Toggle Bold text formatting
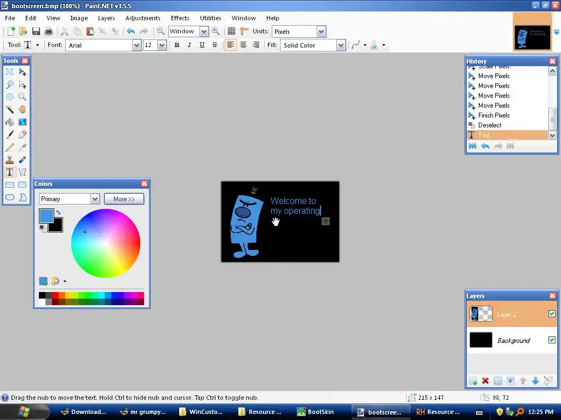Screen dimensions: 561x420 (x=177, y=45)
